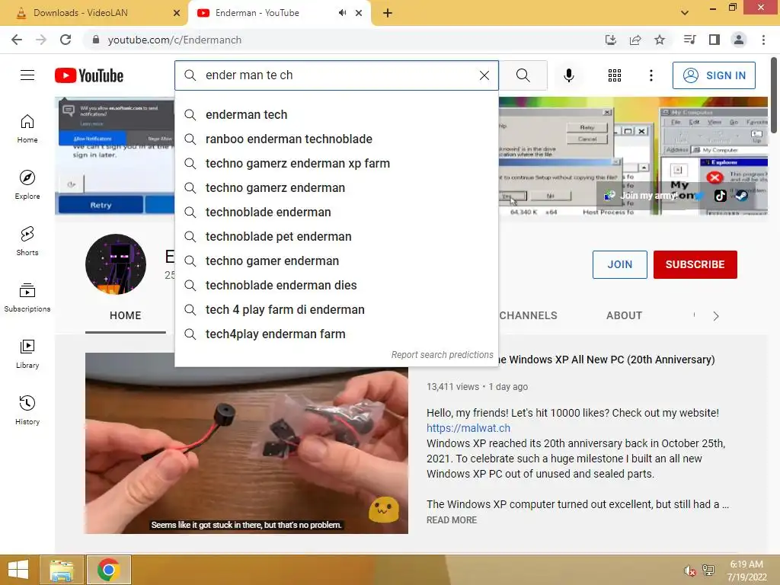
Task: Open Chrome's three-dot menu
Action: (763, 40)
